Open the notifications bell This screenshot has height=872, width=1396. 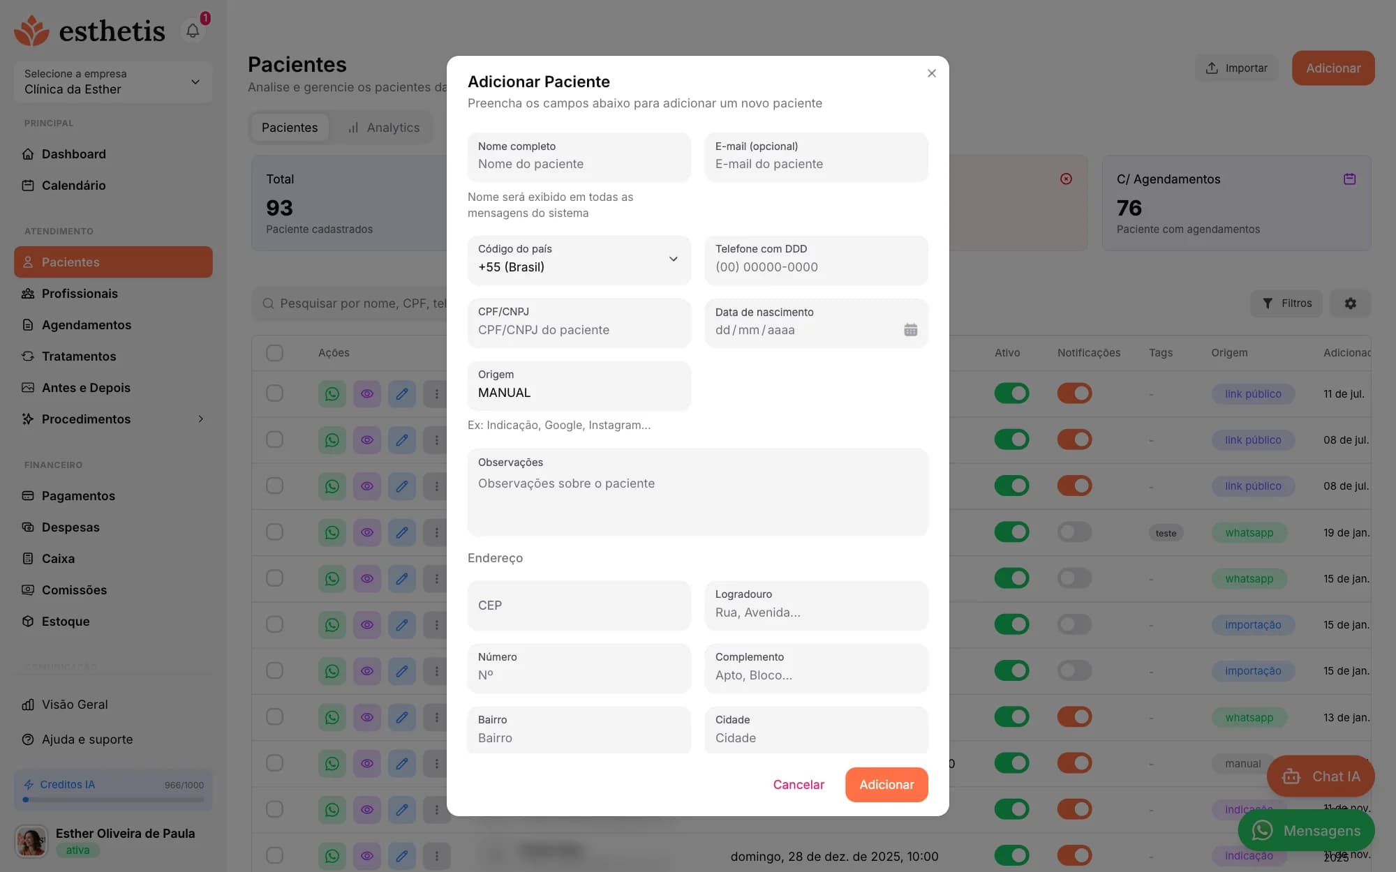click(193, 30)
